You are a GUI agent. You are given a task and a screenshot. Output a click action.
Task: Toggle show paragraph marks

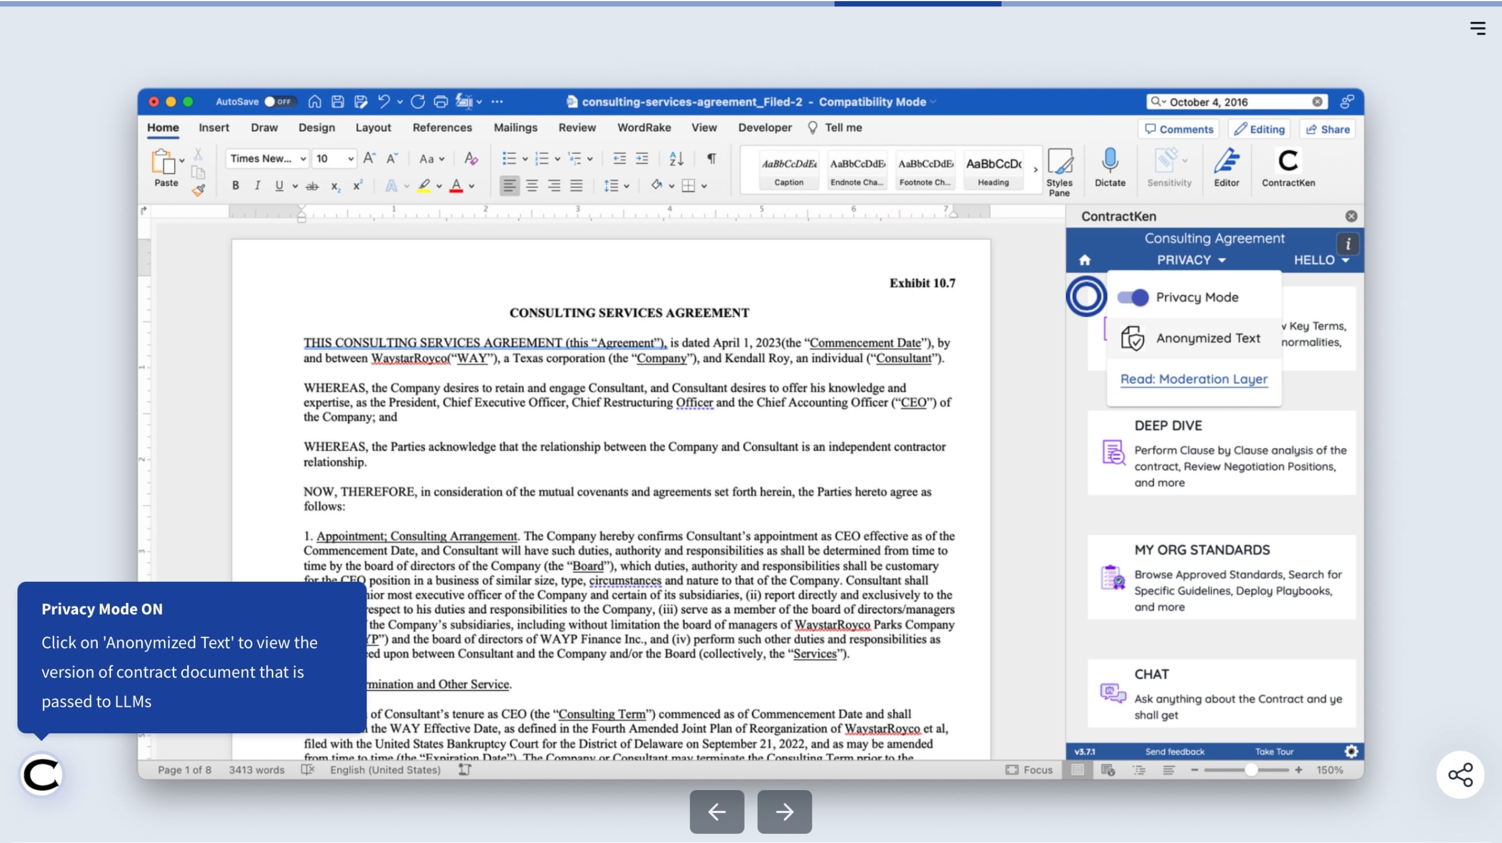[711, 158]
